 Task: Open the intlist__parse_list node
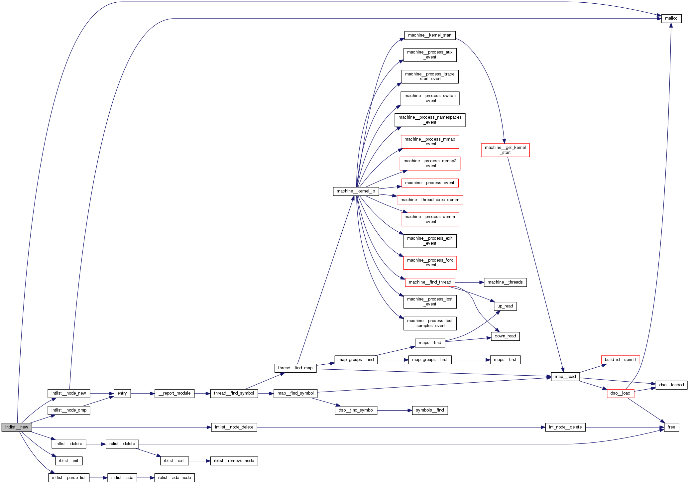pos(69,478)
